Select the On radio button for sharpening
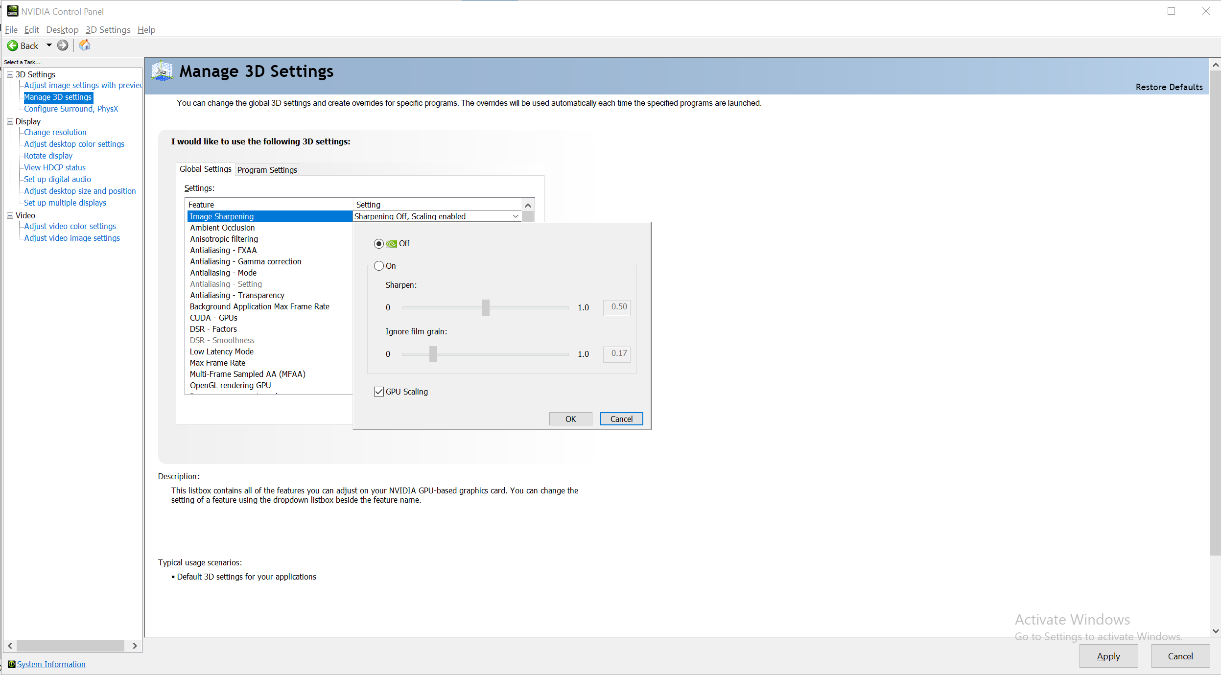1221x675 pixels. [378, 266]
